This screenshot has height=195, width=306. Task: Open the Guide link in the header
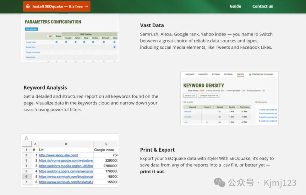(x=235, y=6)
